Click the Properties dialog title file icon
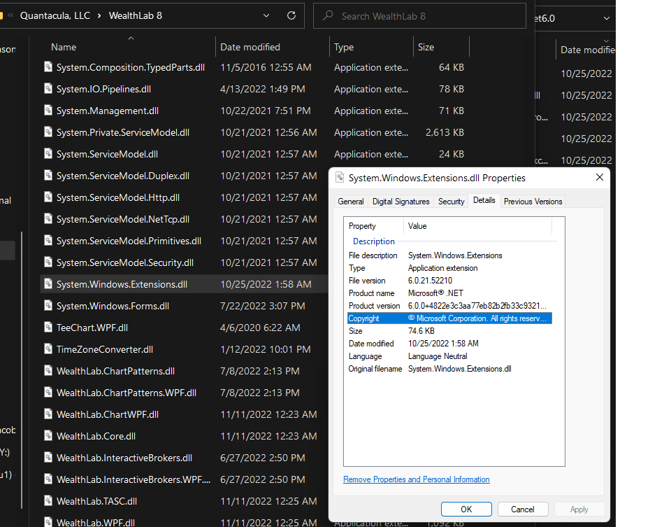This screenshot has height=527, width=671. coord(340,177)
